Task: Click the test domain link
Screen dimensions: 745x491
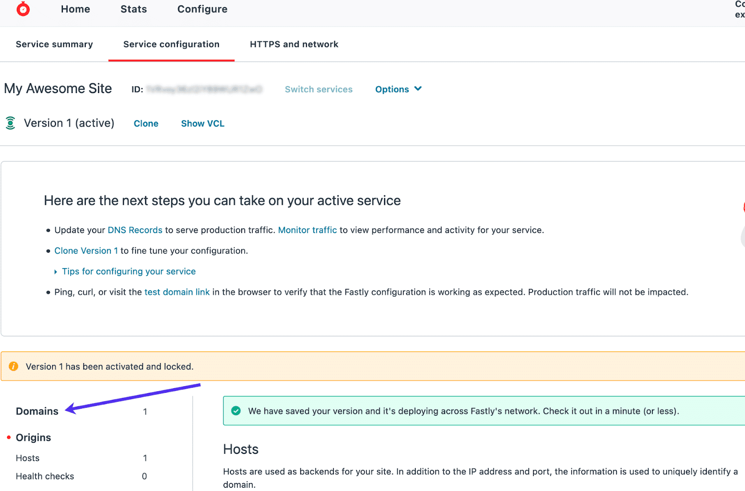Action: pyautogui.click(x=177, y=292)
